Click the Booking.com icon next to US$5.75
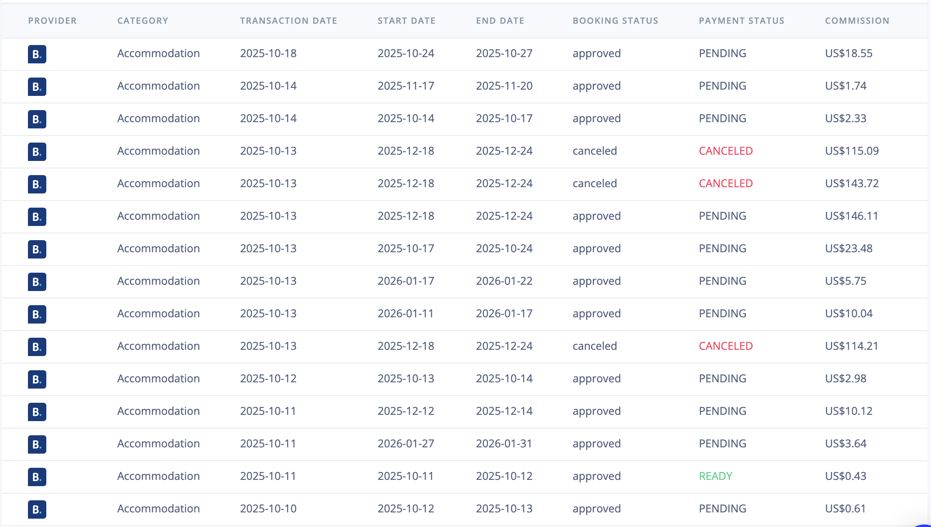Screen dimensions: 931x527 pos(37,282)
